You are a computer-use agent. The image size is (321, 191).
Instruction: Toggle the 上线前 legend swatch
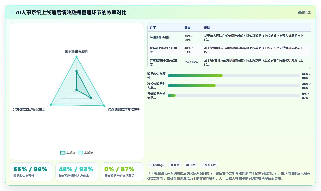[63, 152]
